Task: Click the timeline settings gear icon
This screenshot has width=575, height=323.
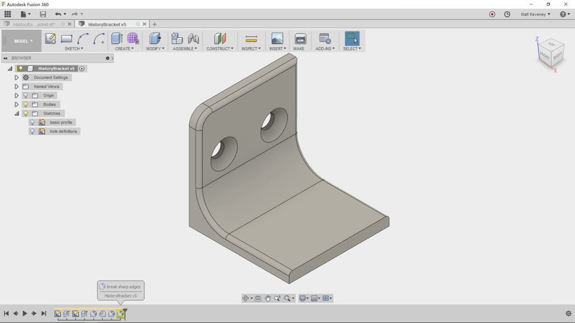Action: click(x=568, y=313)
